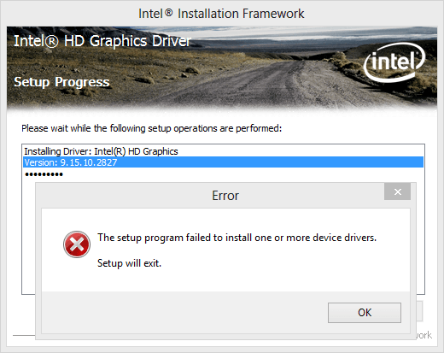The height and width of the screenshot is (353, 444).
Task: Click the failed to install drivers message
Action: click(237, 238)
